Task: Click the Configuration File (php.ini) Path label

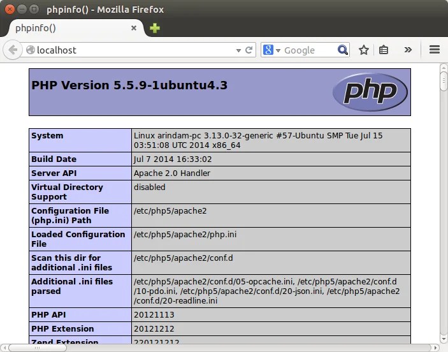Action: 70,216
